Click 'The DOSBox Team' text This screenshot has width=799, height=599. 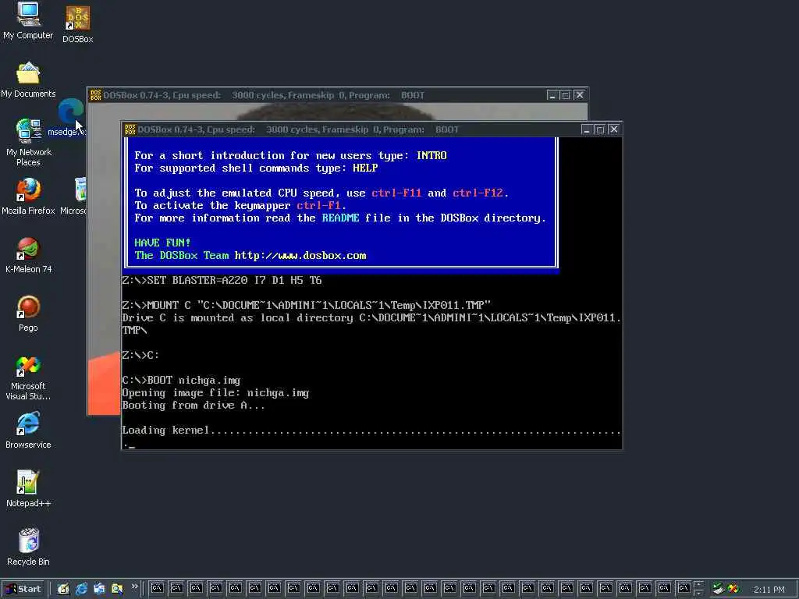(x=182, y=256)
